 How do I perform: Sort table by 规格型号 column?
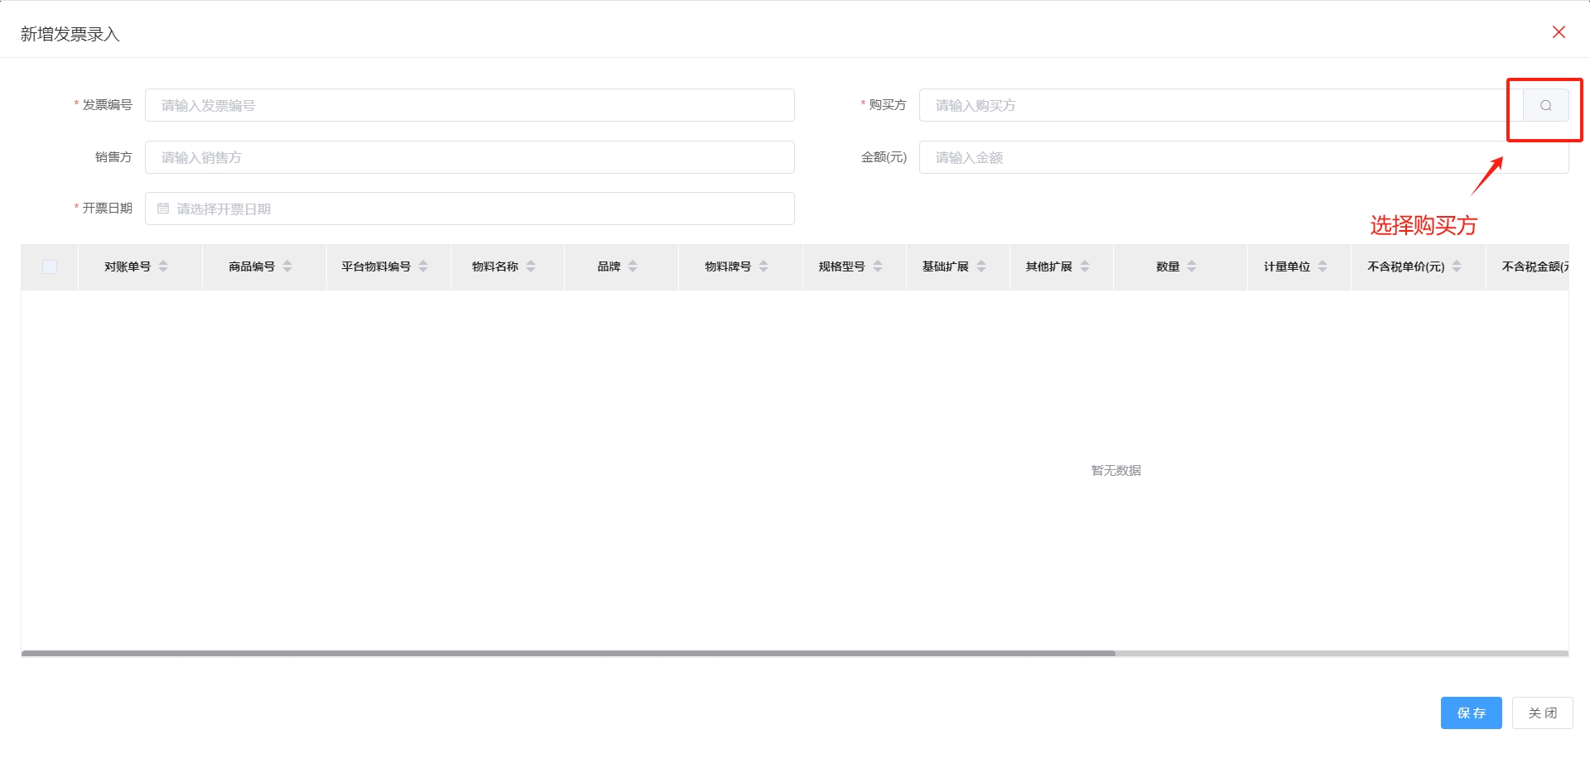878,266
